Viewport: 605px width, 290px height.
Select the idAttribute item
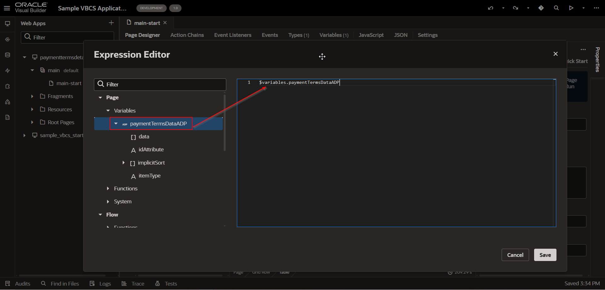[x=151, y=149]
